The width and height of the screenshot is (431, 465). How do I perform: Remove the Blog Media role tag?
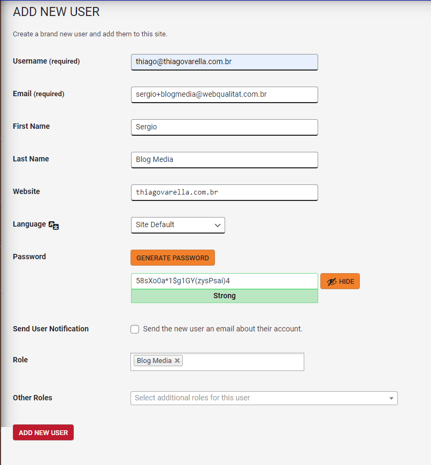(178, 361)
